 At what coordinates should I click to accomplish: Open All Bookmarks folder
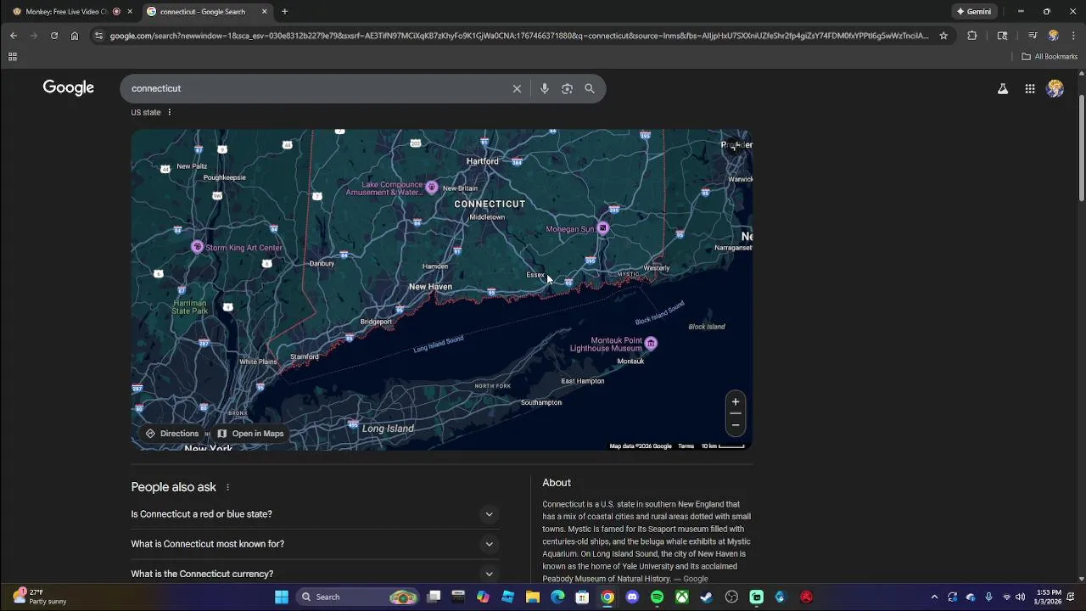1050,57
